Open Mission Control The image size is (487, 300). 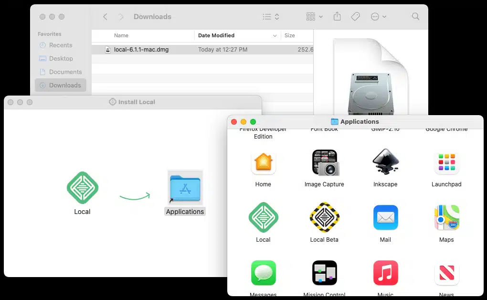tap(324, 273)
